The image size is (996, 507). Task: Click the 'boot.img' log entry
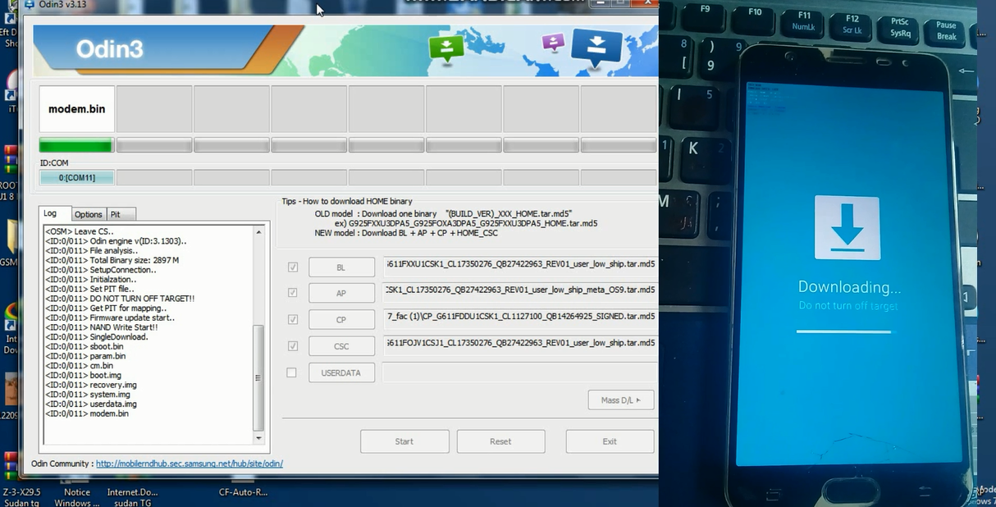(84, 375)
